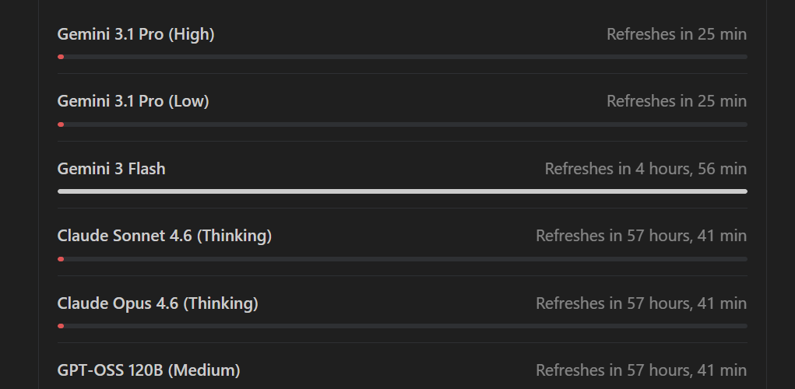The image size is (795, 389).
Task: Click the 'Refreshes in 4 hours, 56 min' text
Action: [x=645, y=169]
